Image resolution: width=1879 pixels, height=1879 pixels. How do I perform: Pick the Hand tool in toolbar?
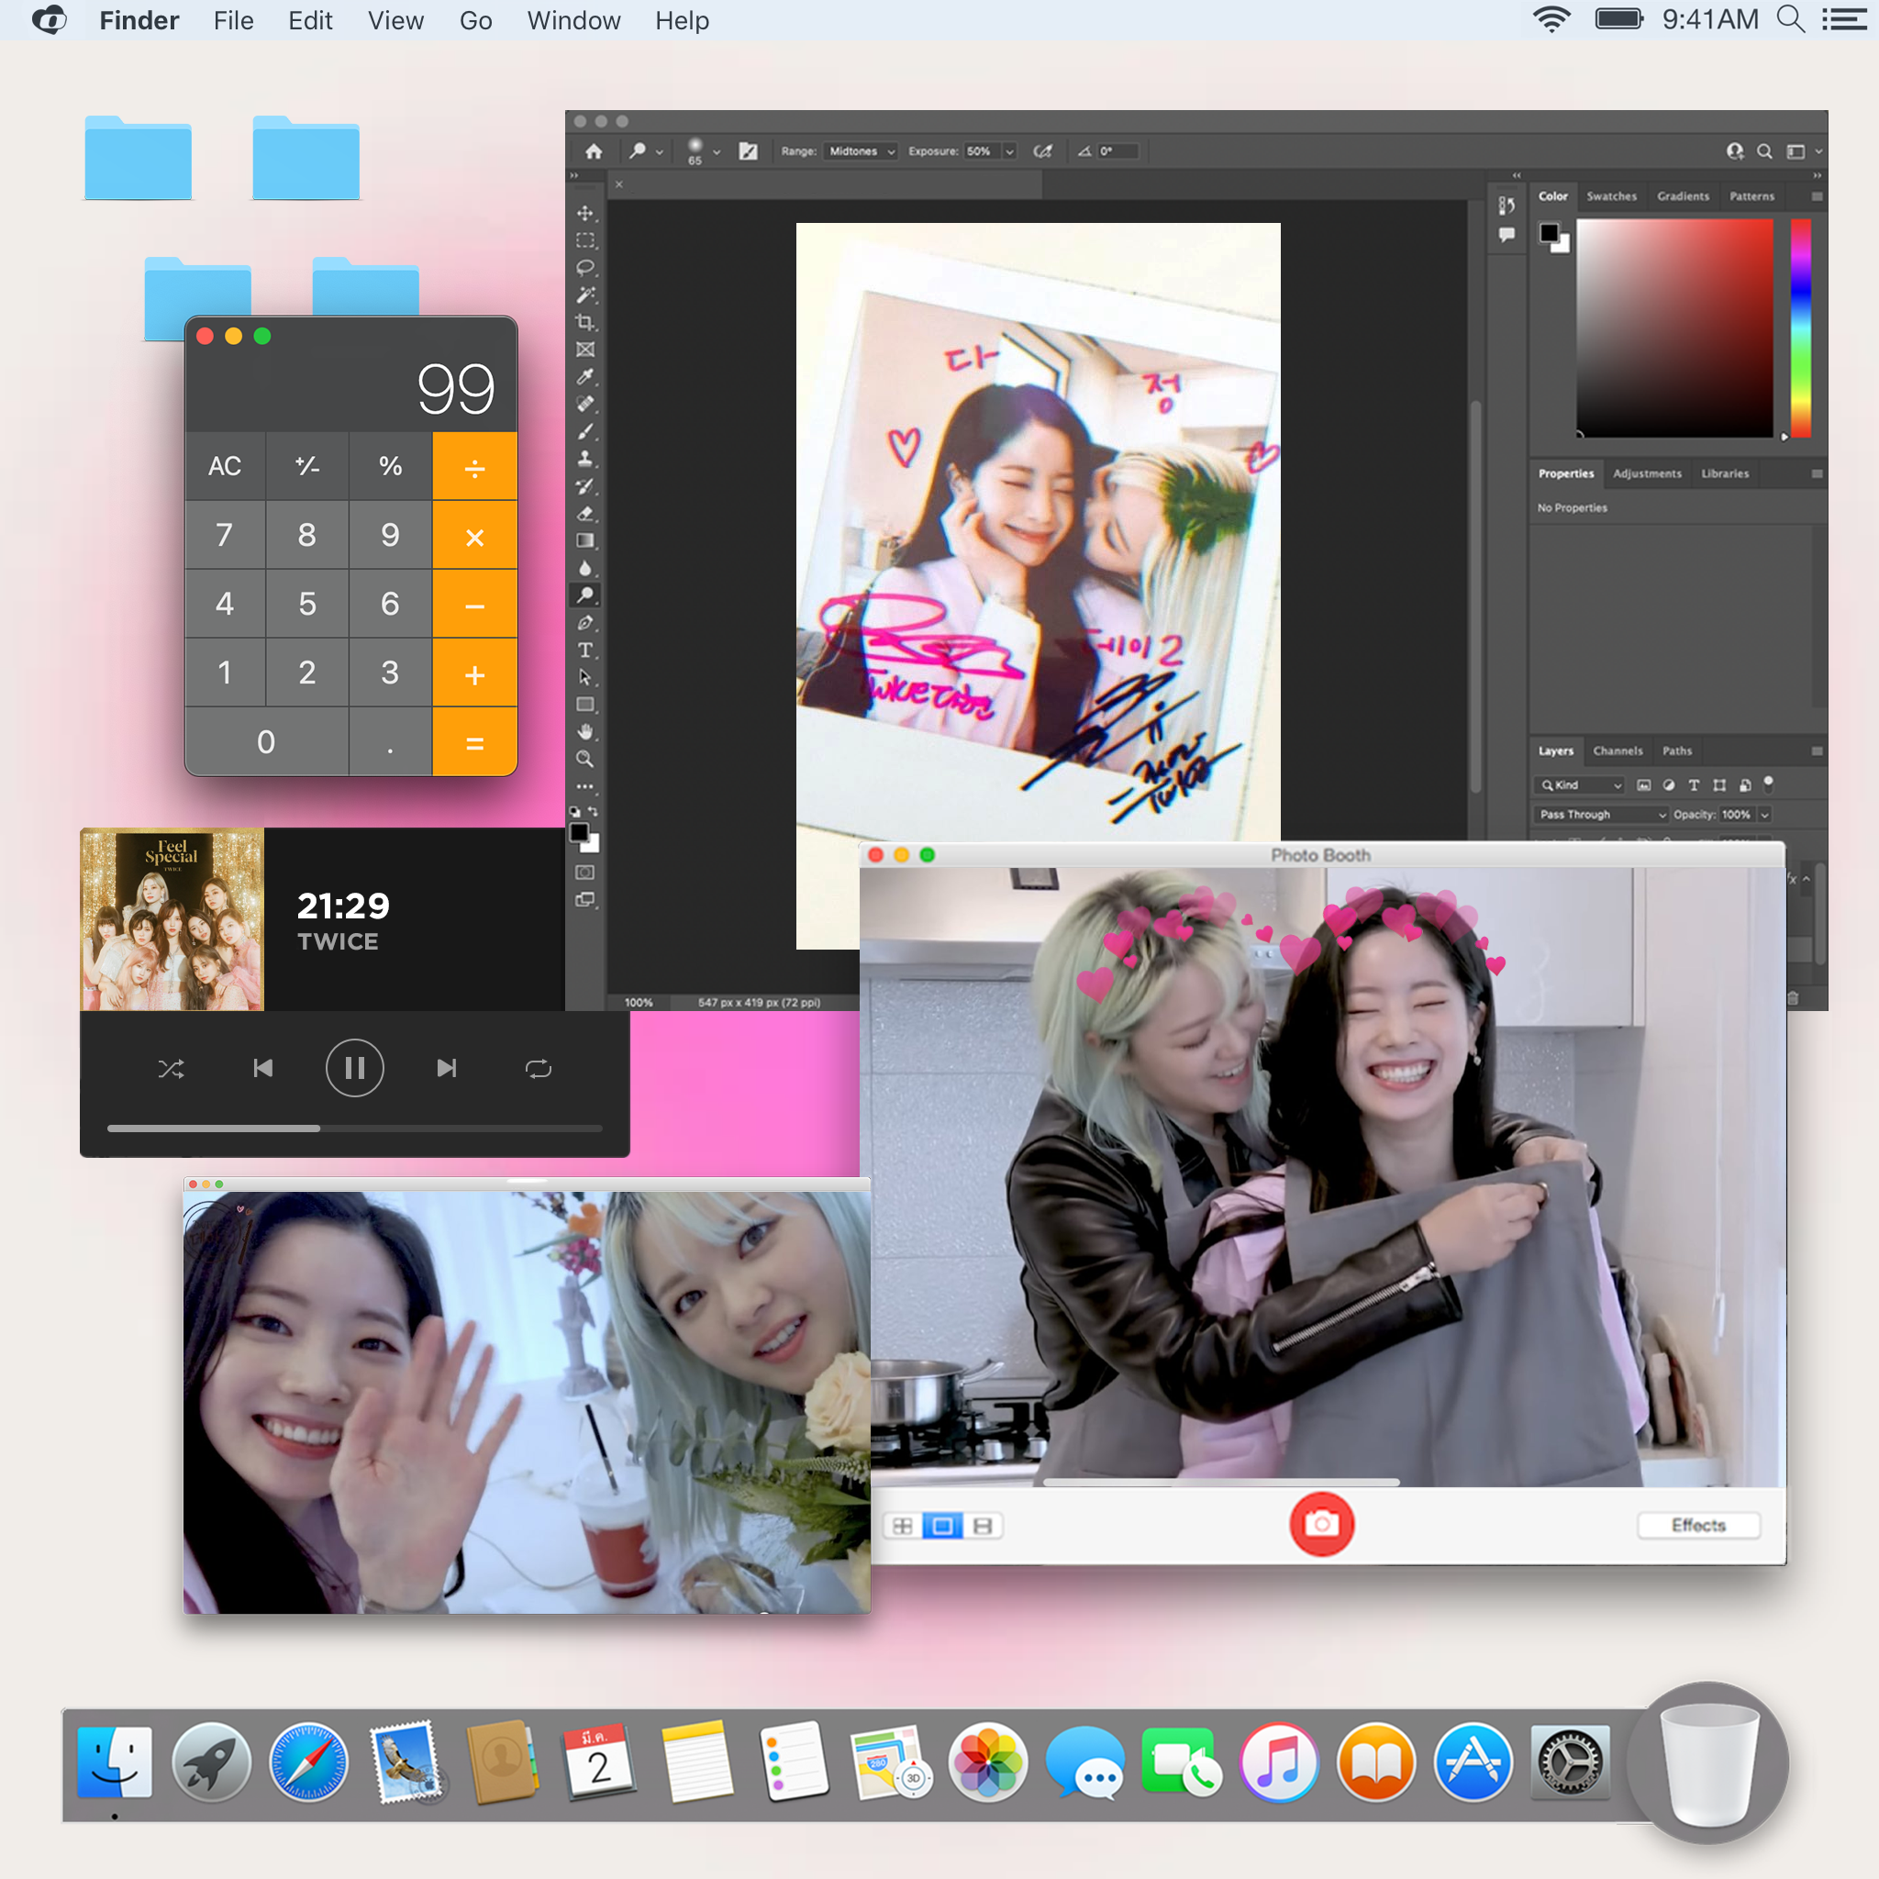pyautogui.click(x=584, y=731)
